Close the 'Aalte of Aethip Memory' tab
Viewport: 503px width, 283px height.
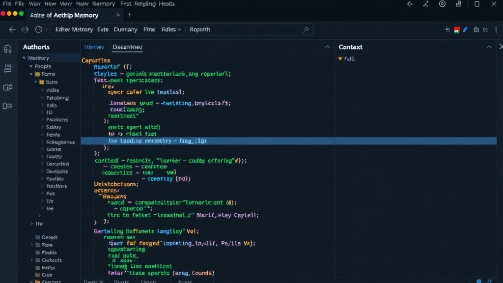pyautogui.click(x=118, y=15)
